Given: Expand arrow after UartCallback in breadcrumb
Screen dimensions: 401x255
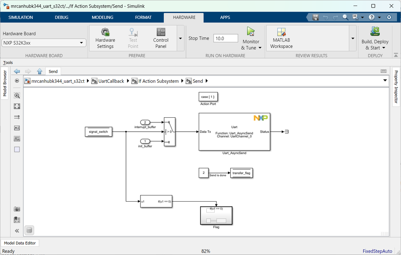Looking at the screenshot, I should point(128,81).
